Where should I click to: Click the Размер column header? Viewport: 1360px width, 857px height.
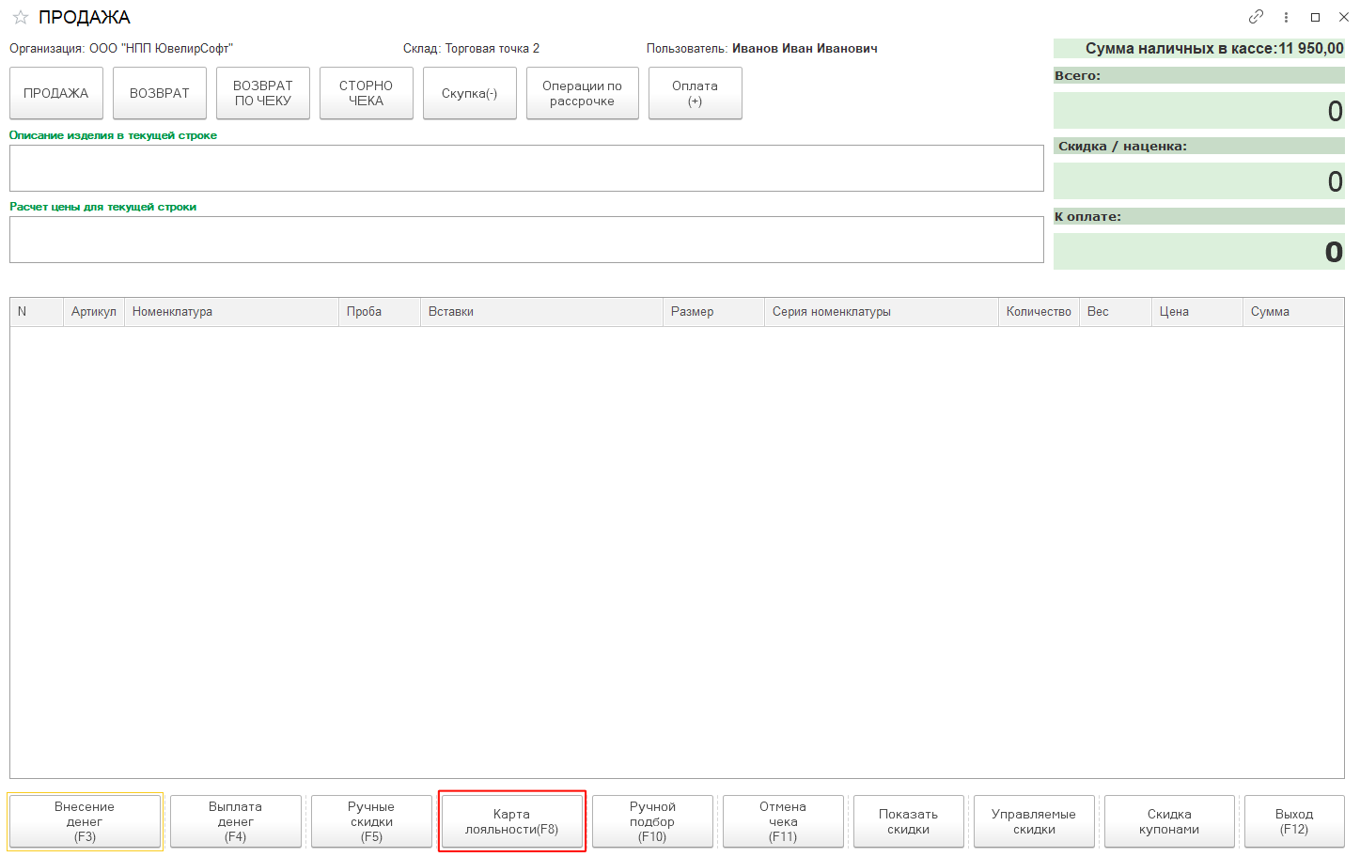(x=714, y=312)
